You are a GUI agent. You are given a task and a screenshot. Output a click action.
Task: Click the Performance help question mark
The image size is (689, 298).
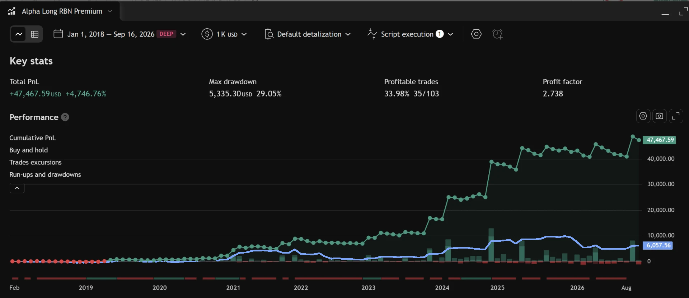click(x=65, y=117)
